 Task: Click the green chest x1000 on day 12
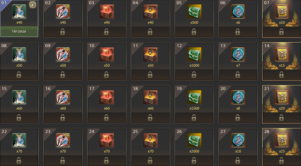(x=194, y=54)
